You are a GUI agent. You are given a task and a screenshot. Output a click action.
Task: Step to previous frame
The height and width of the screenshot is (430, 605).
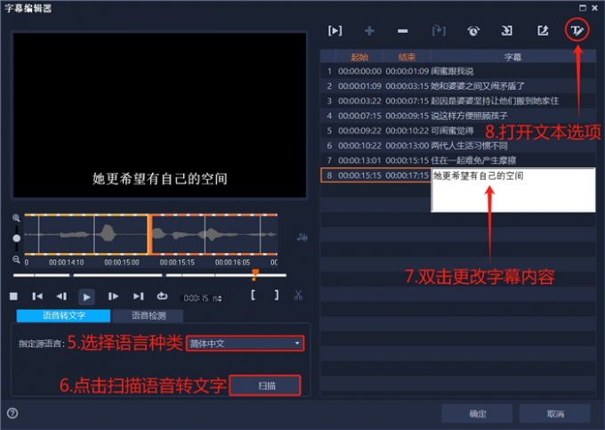click(61, 296)
